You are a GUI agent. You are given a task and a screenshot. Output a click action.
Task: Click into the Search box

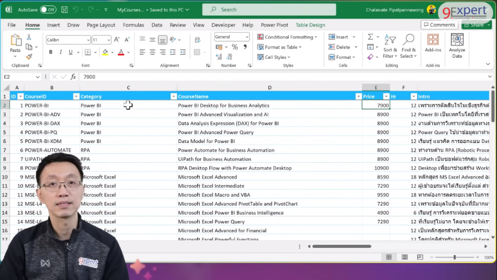tap(269, 9)
